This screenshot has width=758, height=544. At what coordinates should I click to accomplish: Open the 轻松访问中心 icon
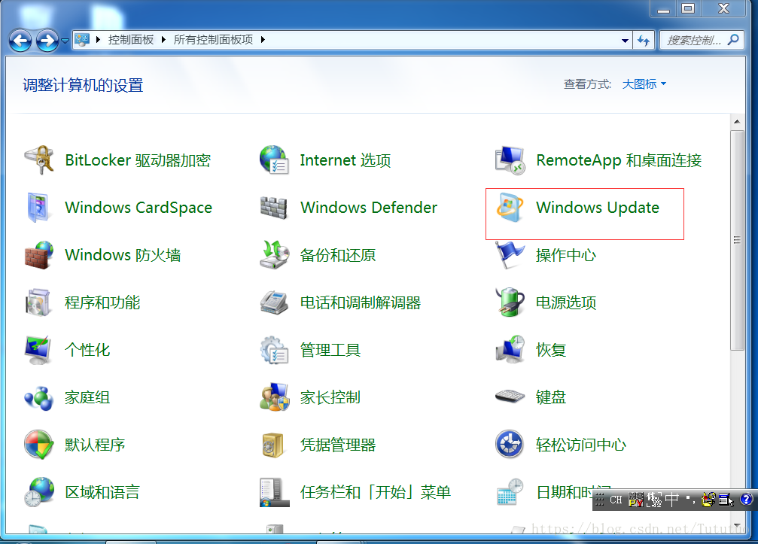tap(510, 444)
